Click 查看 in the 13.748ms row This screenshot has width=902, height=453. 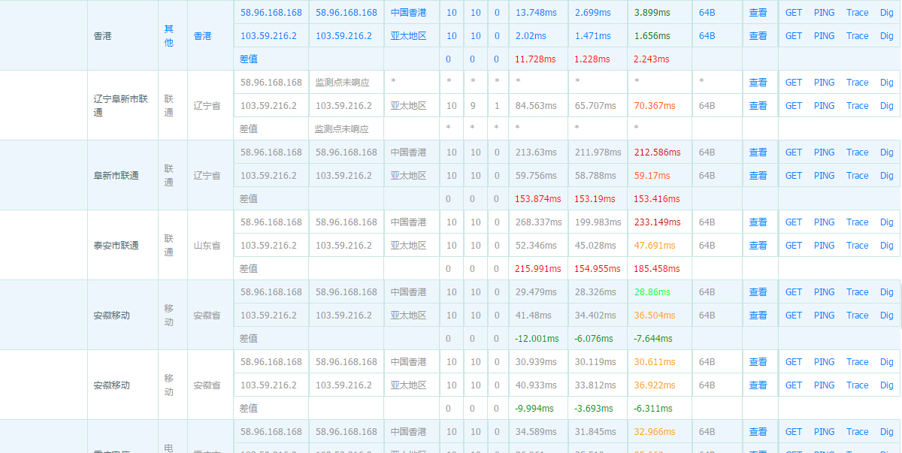click(x=758, y=13)
